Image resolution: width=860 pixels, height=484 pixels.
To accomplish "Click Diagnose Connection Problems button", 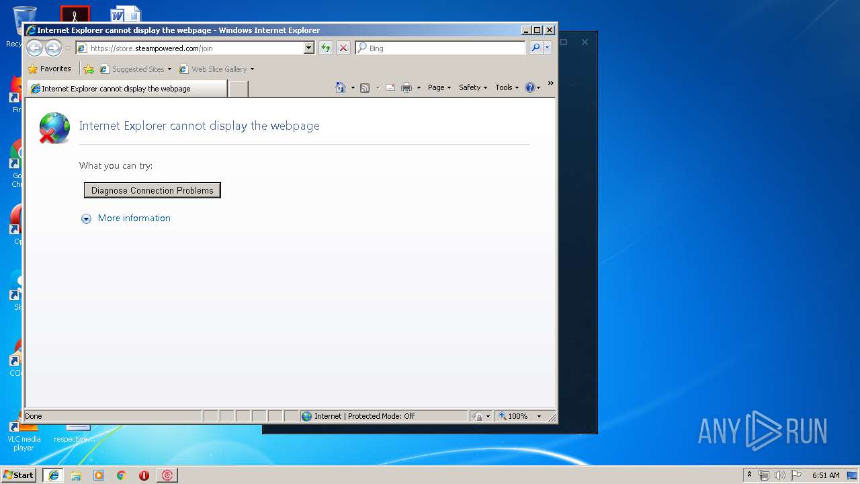I will (153, 190).
